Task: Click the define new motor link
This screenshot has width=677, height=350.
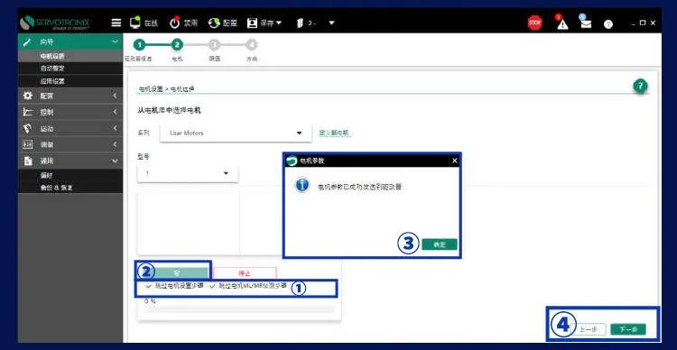Action: 334,133
